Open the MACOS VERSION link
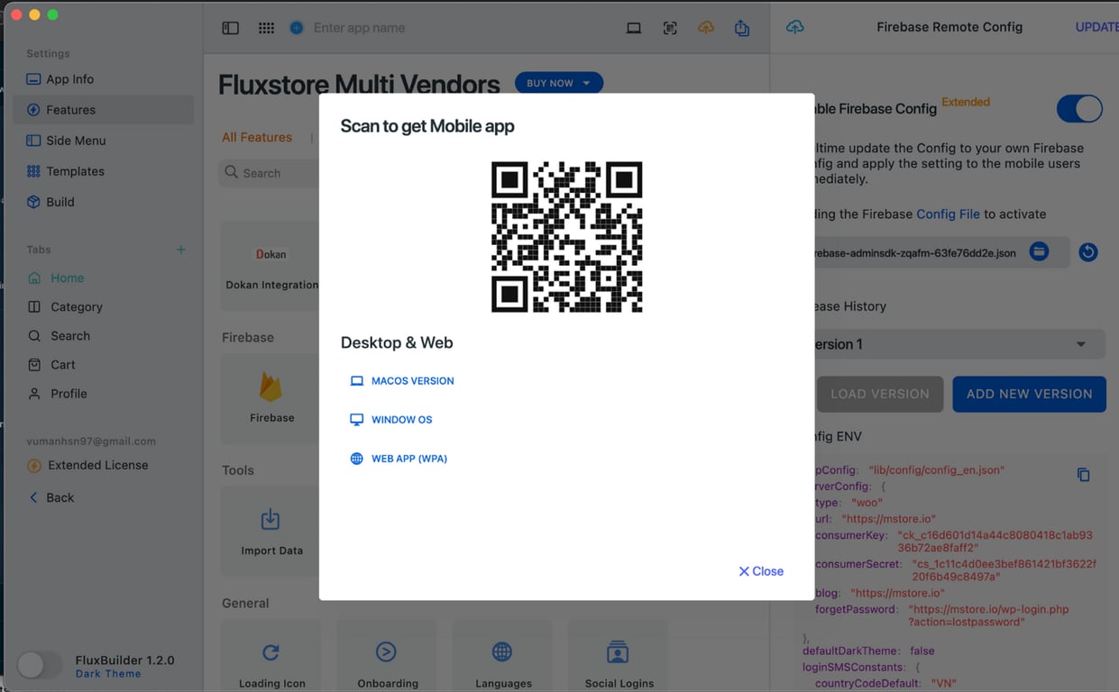This screenshot has width=1119, height=692. tap(401, 381)
